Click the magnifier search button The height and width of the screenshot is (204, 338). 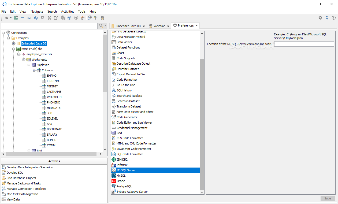101,26
